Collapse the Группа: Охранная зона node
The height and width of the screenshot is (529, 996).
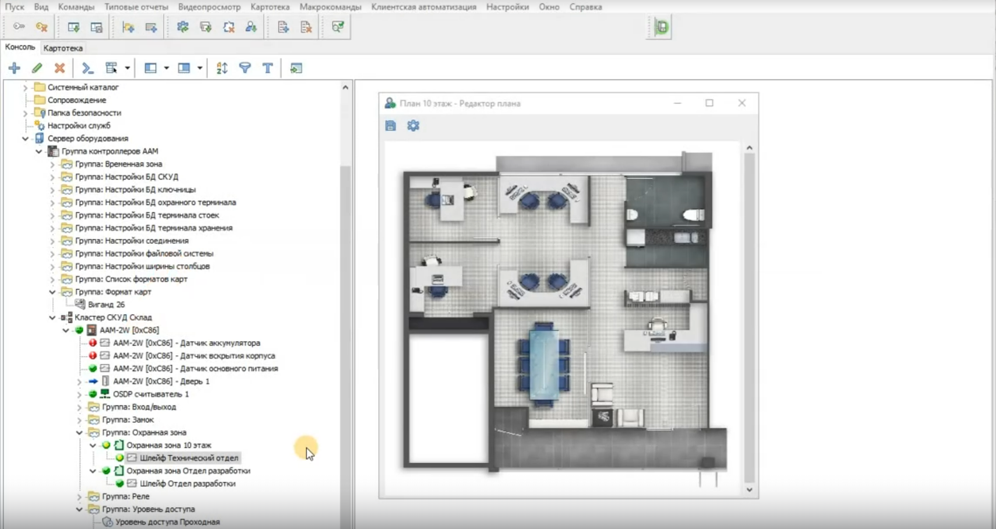tap(79, 433)
